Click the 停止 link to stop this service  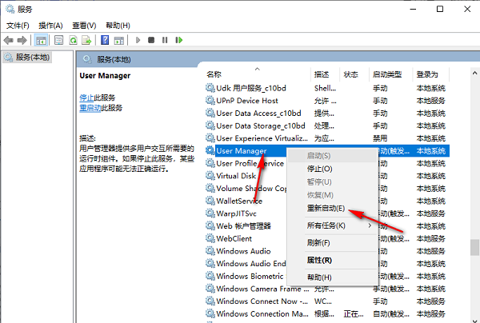[x=86, y=97]
